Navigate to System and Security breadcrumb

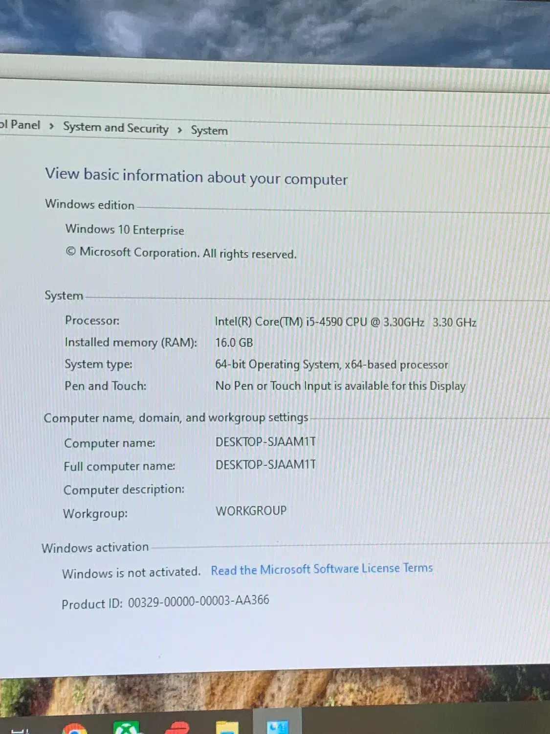click(115, 128)
